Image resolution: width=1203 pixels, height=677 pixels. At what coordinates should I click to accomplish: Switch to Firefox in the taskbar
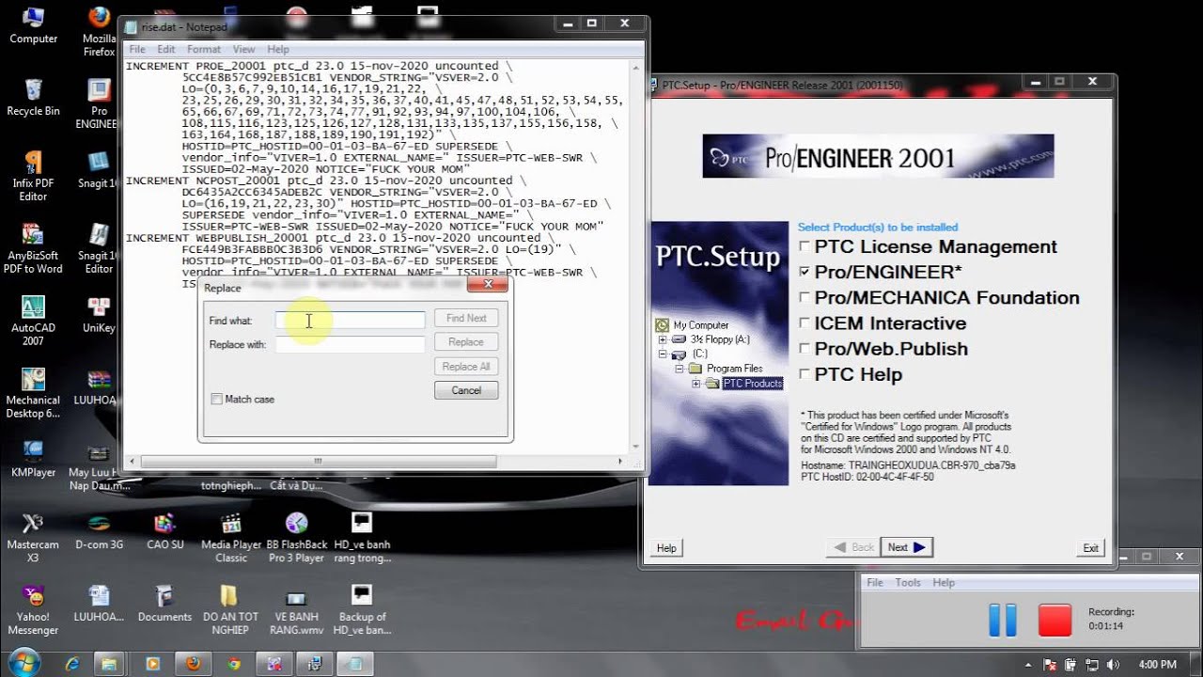pos(193,664)
